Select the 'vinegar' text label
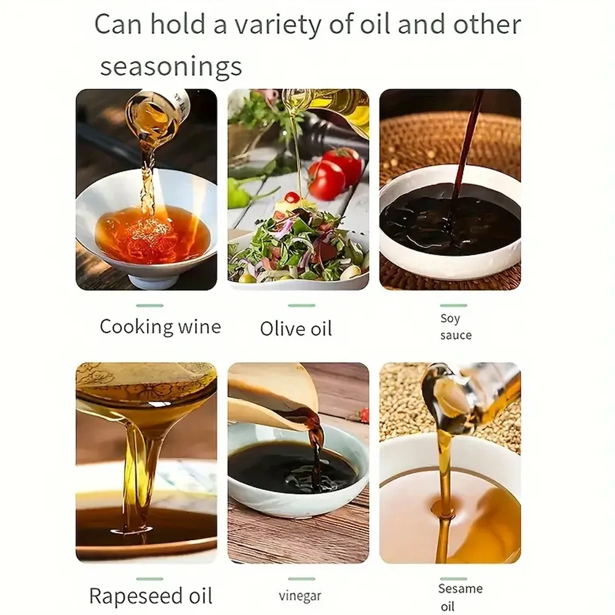Image resolution: width=615 pixels, height=615 pixels. [x=300, y=596]
